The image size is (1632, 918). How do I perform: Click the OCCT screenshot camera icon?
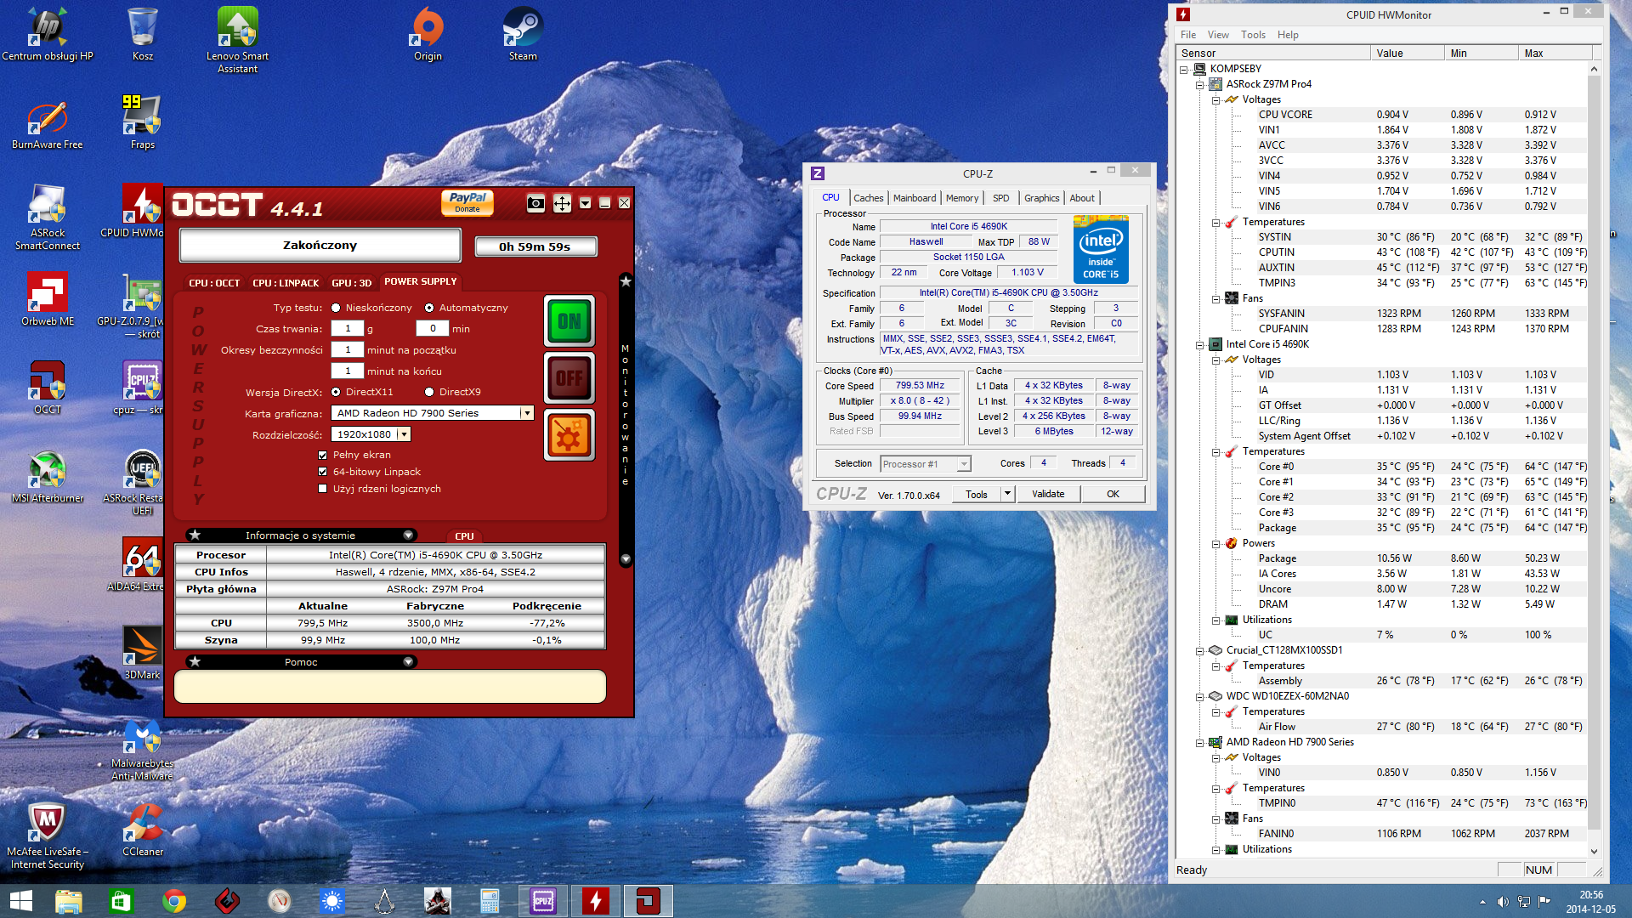point(535,203)
